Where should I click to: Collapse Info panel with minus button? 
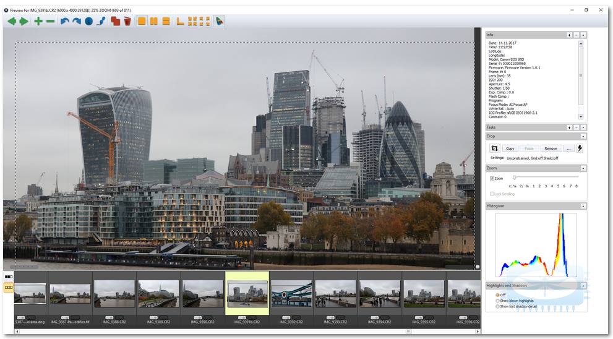(x=577, y=35)
